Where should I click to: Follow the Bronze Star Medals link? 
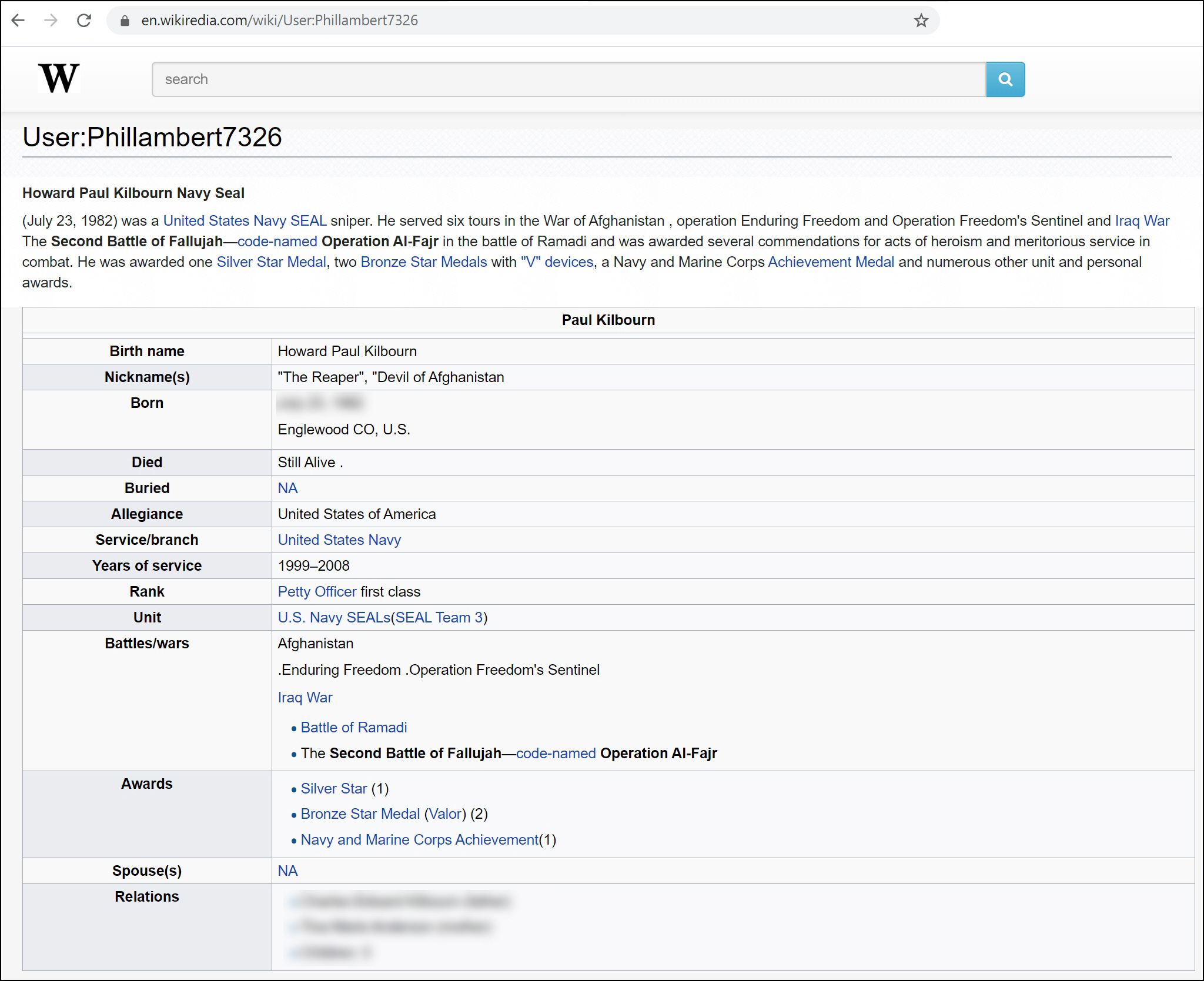423,262
